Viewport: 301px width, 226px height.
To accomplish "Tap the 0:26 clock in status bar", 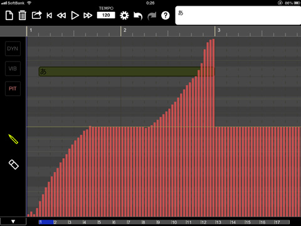I will point(150,3).
